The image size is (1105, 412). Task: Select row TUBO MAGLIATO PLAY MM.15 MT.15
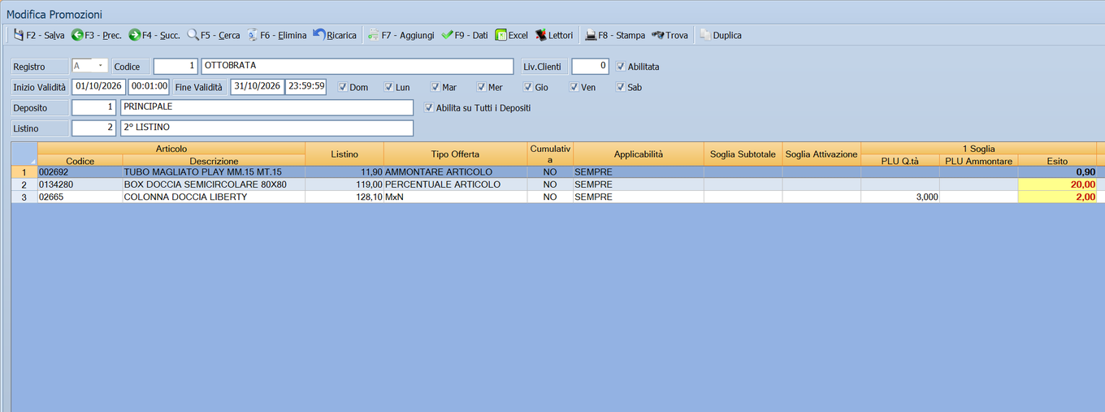coord(557,172)
